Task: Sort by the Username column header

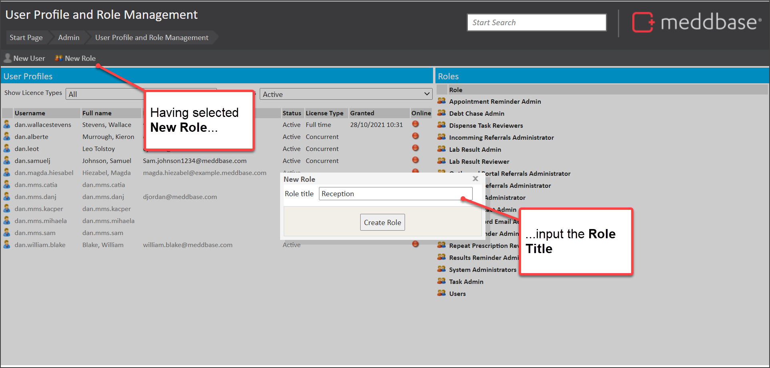Action: coord(30,113)
